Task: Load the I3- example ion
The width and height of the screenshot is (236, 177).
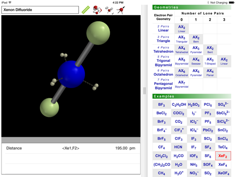Action: tap(194, 113)
